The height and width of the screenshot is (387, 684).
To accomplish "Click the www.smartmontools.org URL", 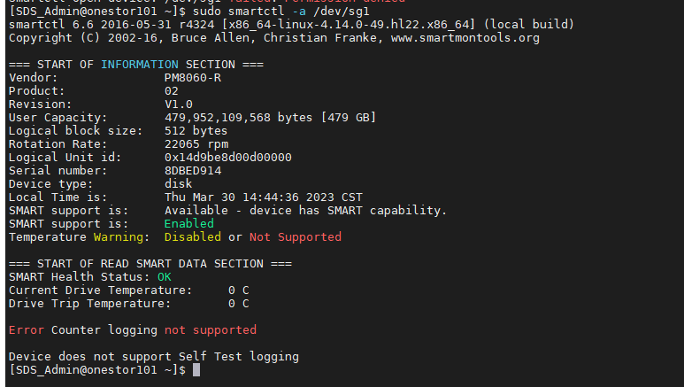I will 465,38.
